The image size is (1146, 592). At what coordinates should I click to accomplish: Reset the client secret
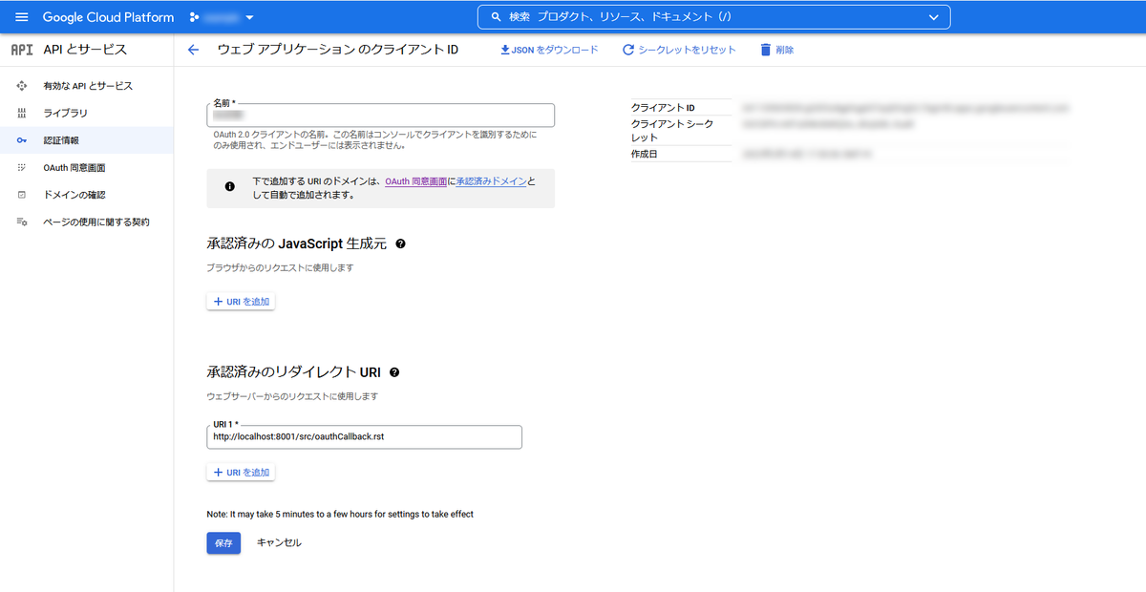click(679, 50)
